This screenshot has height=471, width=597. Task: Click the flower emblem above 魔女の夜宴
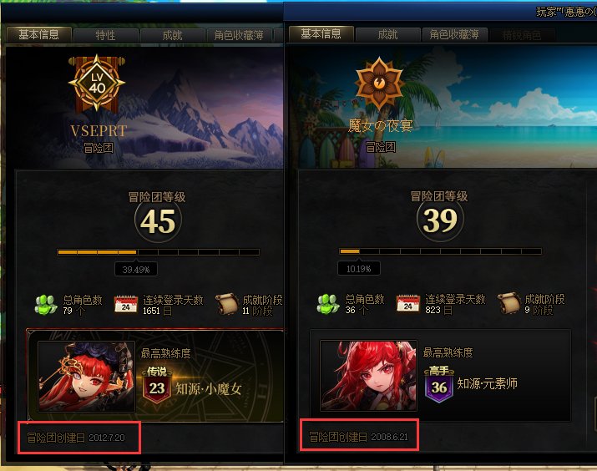tap(379, 83)
